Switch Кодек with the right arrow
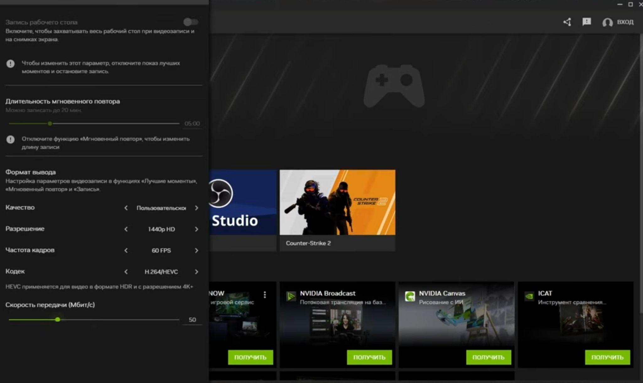This screenshot has width=643, height=383. coord(197,272)
